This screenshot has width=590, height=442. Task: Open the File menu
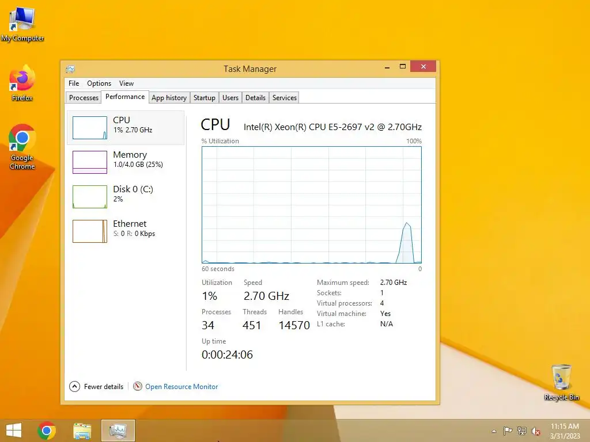[x=74, y=83]
